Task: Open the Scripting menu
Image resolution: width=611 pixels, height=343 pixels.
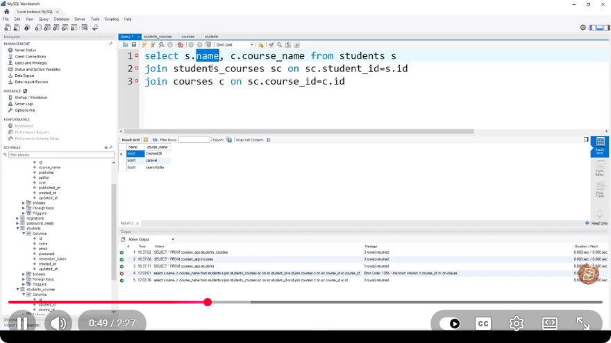Action: [112, 19]
